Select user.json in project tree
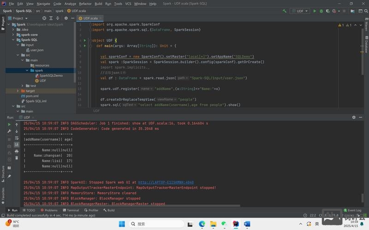This screenshot has height=230, width=369. coord(37,50)
